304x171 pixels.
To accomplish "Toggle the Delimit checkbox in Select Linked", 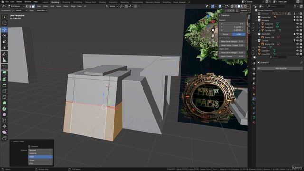I will point(29,147).
